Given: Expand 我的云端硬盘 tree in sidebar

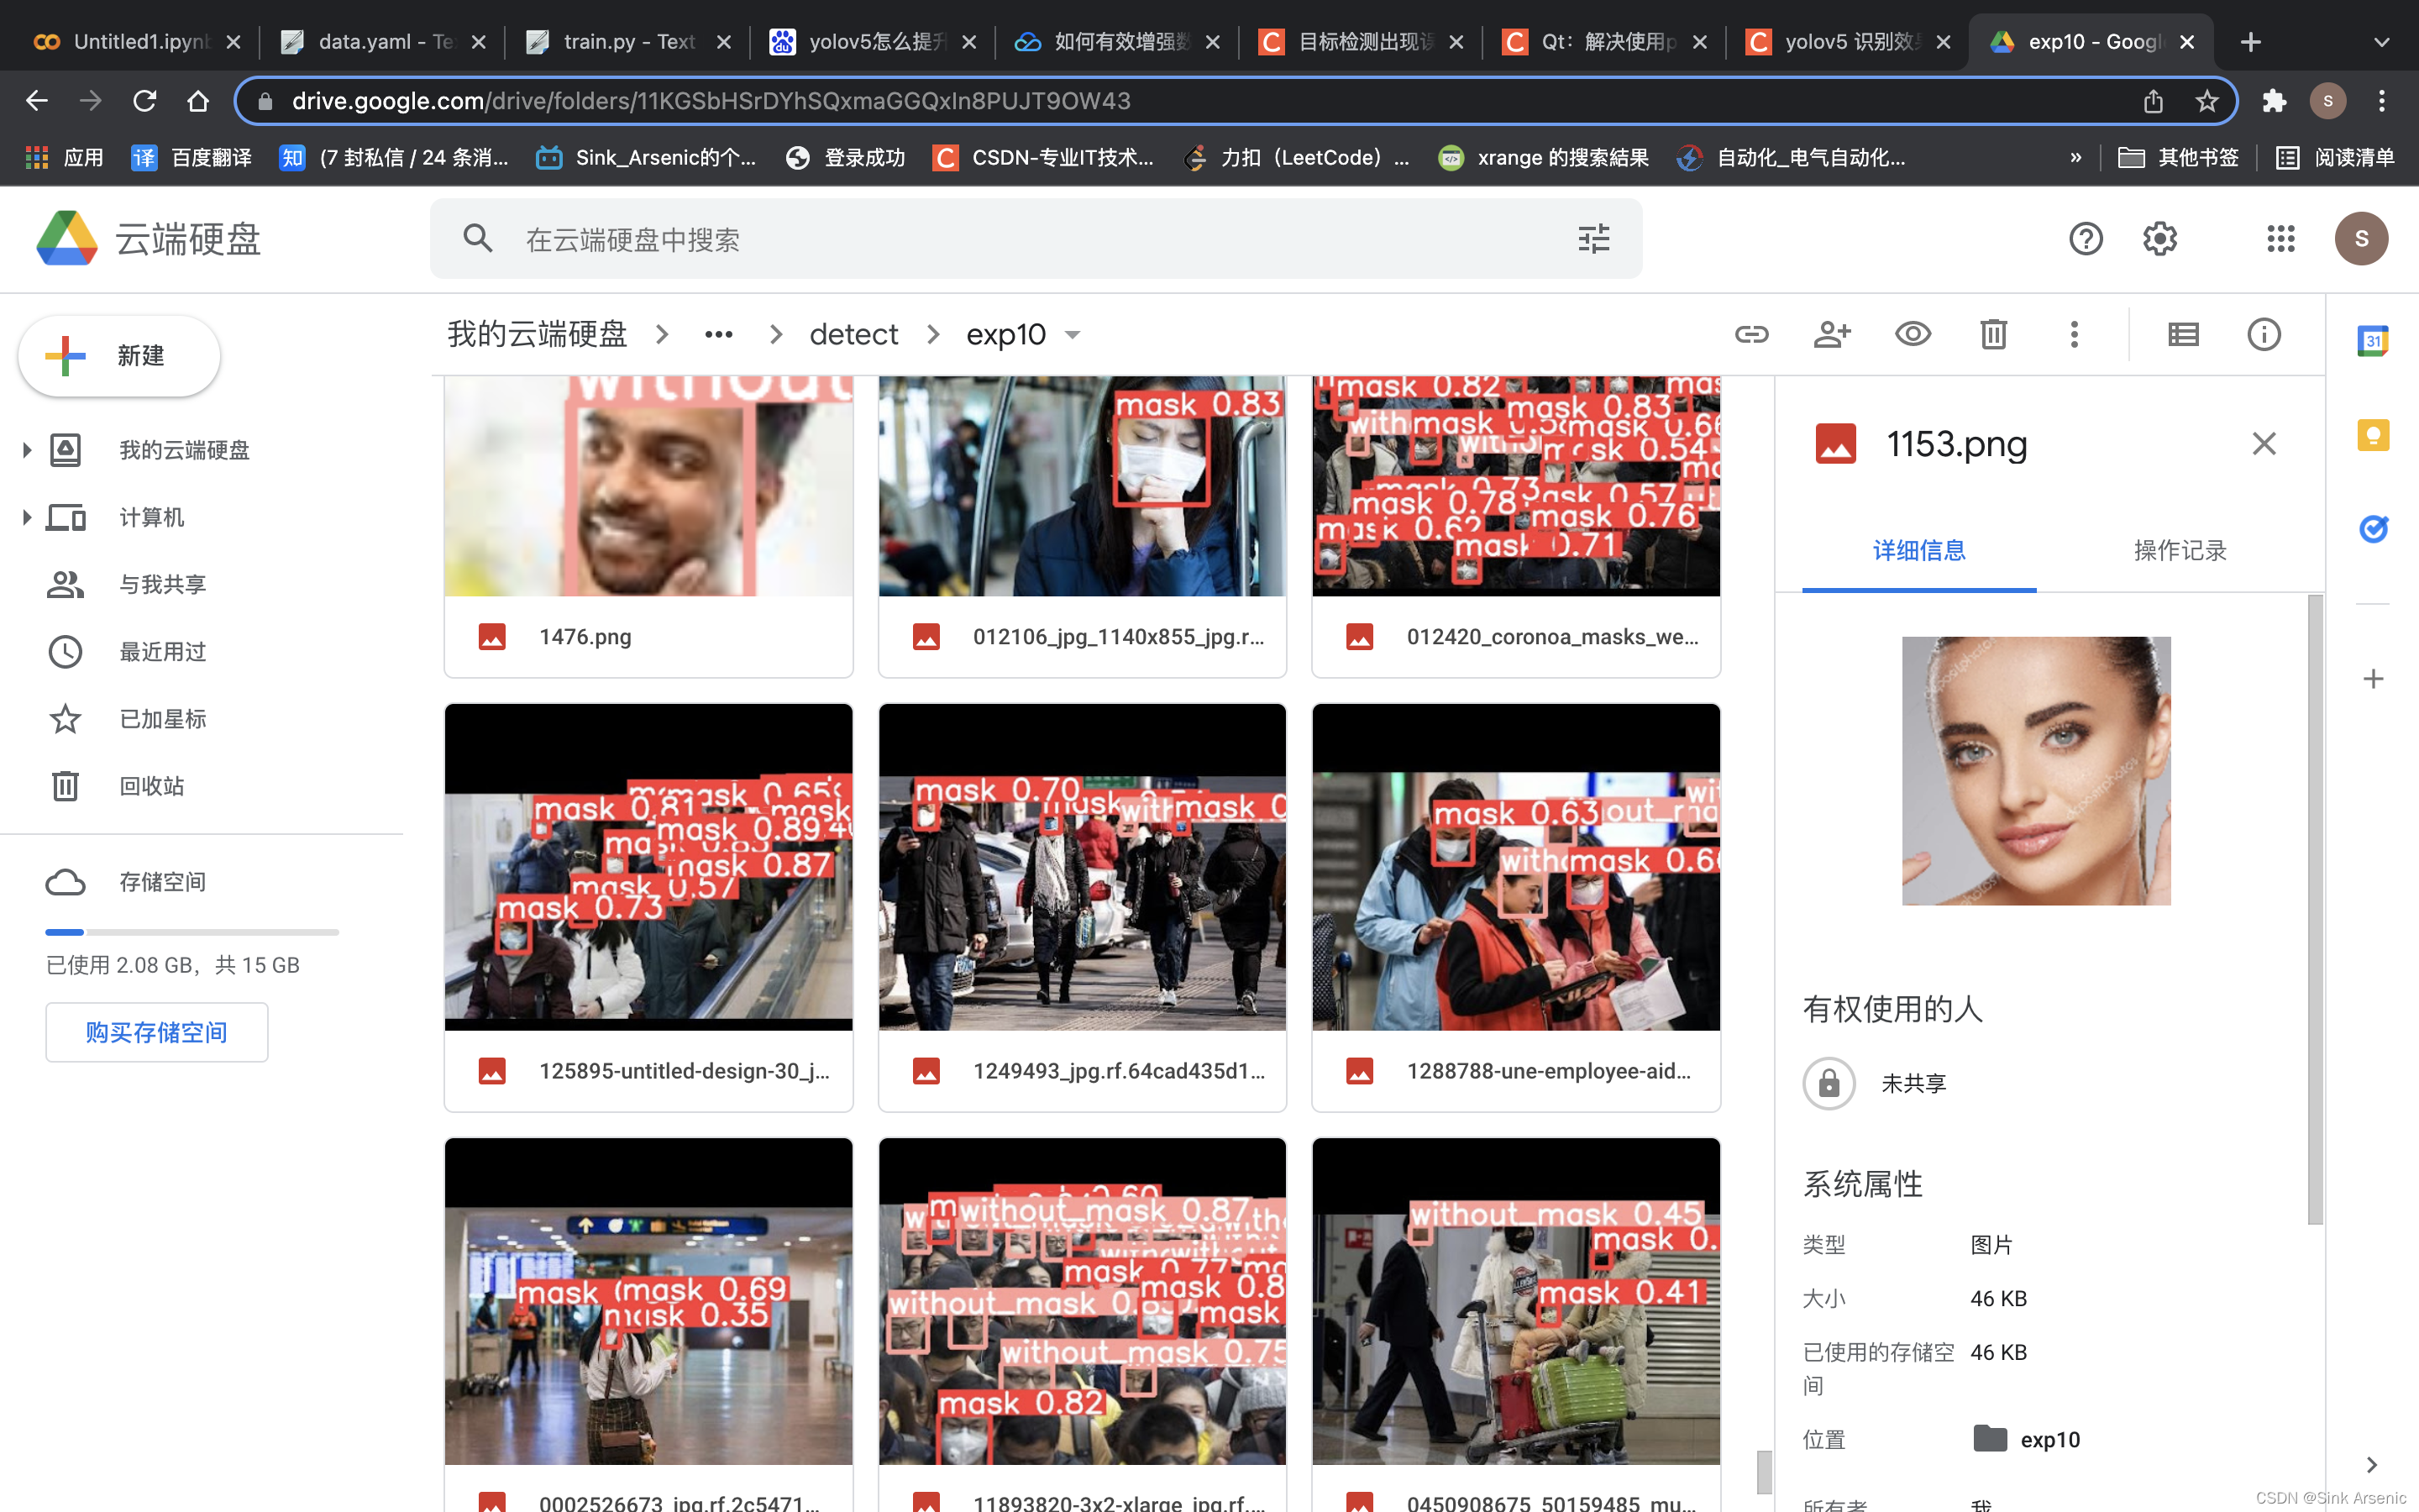Looking at the screenshot, I should pyautogui.click(x=27, y=450).
